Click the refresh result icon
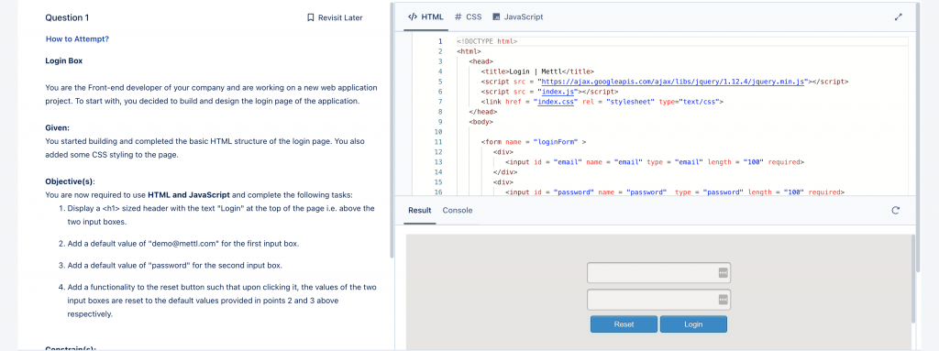The width and height of the screenshot is (939, 351). [x=895, y=210]
